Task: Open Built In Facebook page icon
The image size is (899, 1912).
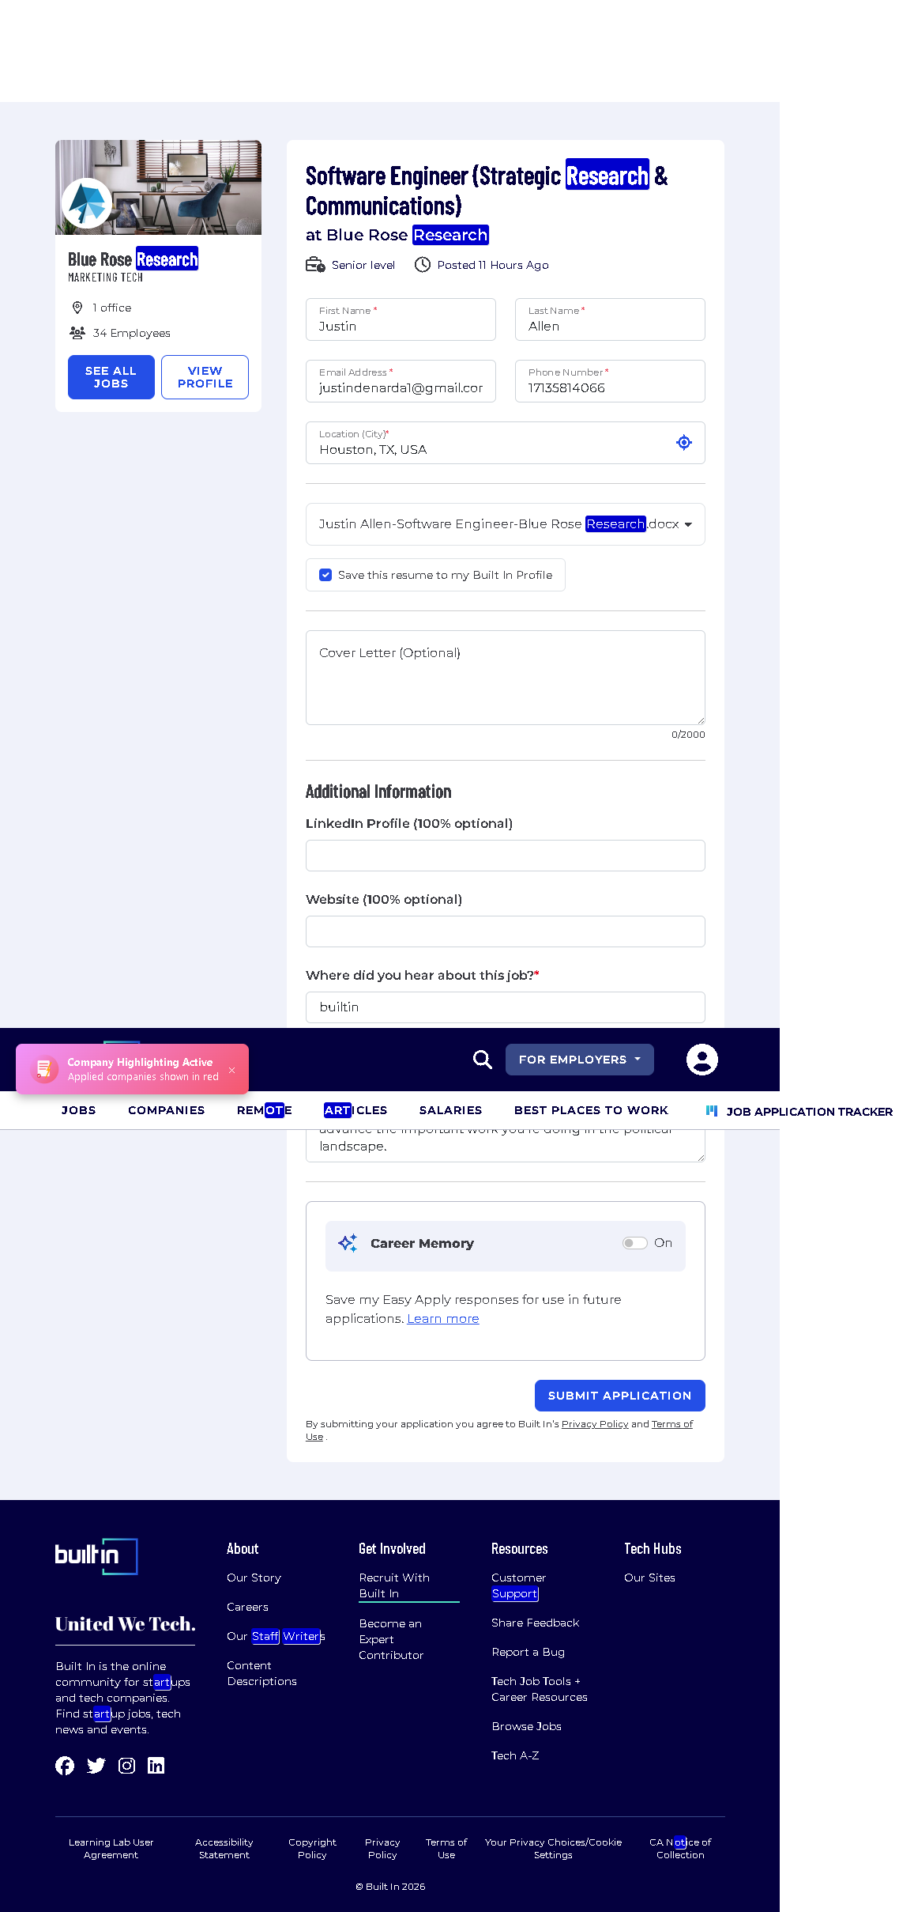Action: pos(65,1766)
